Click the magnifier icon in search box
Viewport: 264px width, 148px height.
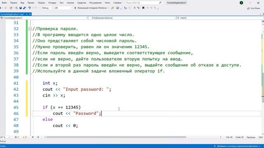[x=160, y=3]
